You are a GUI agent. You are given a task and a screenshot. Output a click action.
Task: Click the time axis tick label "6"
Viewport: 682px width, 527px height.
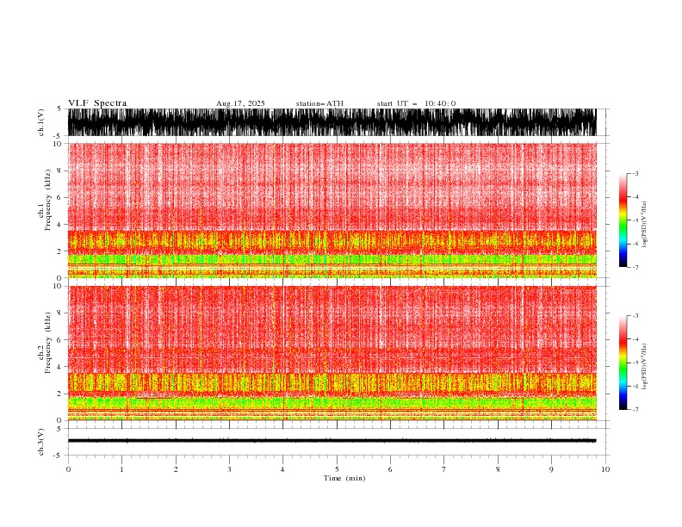(390, 469)
